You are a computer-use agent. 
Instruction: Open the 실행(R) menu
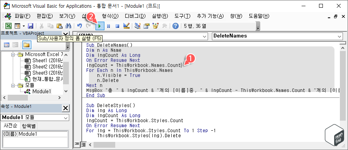pyautogui.click(x=160, y=16)
